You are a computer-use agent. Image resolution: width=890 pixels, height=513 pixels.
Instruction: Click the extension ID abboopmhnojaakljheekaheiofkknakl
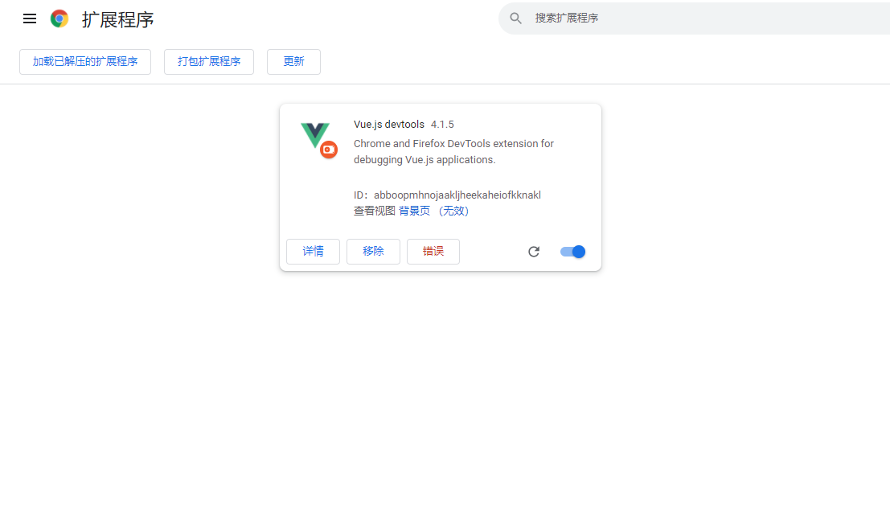(457, 195)
